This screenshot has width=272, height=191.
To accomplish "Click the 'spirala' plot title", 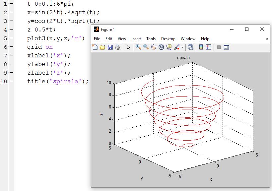I will [x=183, y=58].
